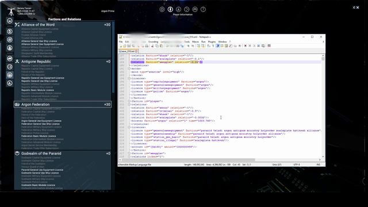Click the highlighted relation faction="smuggler" code line

pos(166,62)
